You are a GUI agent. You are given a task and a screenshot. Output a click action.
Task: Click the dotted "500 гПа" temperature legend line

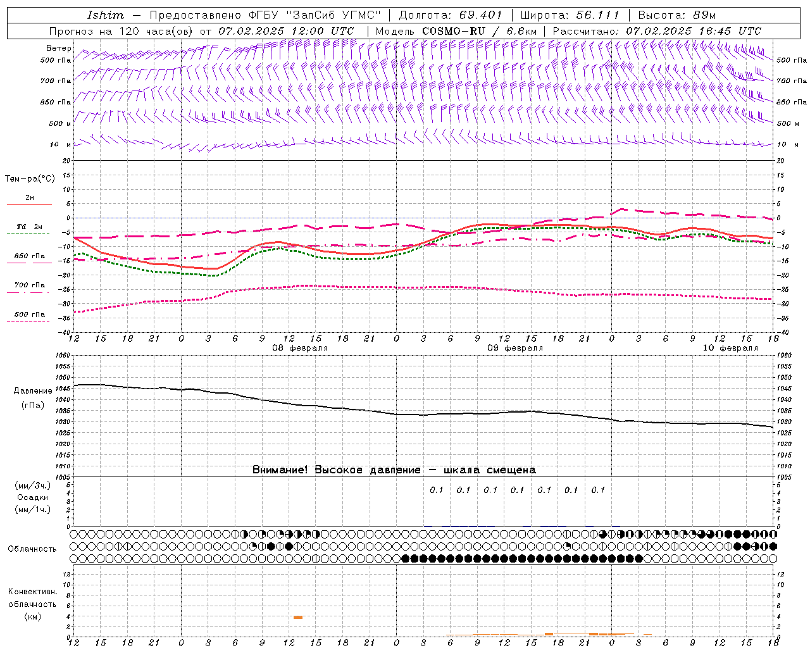pyautogui.click(x=28, y=321)
